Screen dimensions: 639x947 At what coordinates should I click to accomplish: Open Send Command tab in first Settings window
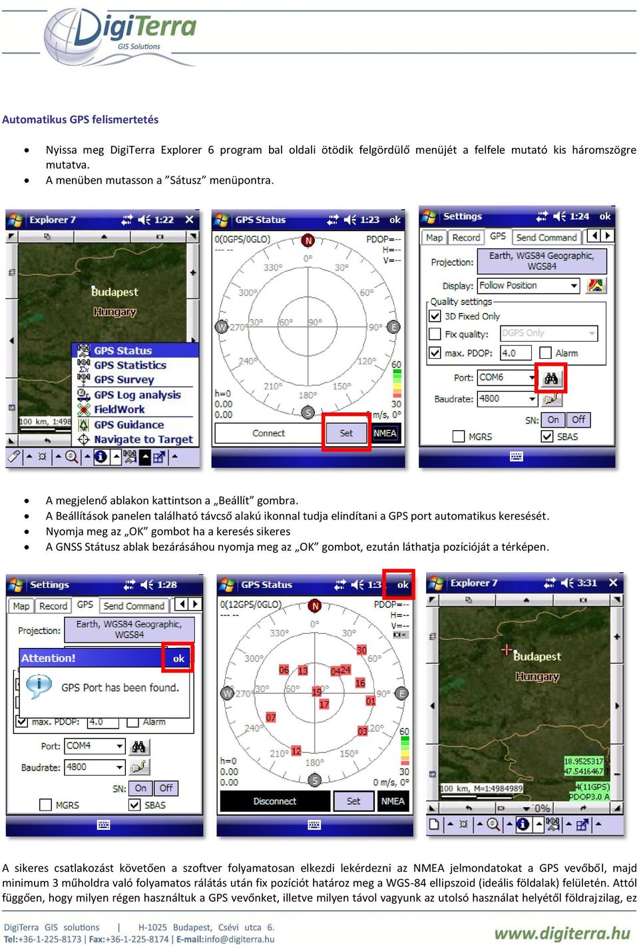coord(546,237)
